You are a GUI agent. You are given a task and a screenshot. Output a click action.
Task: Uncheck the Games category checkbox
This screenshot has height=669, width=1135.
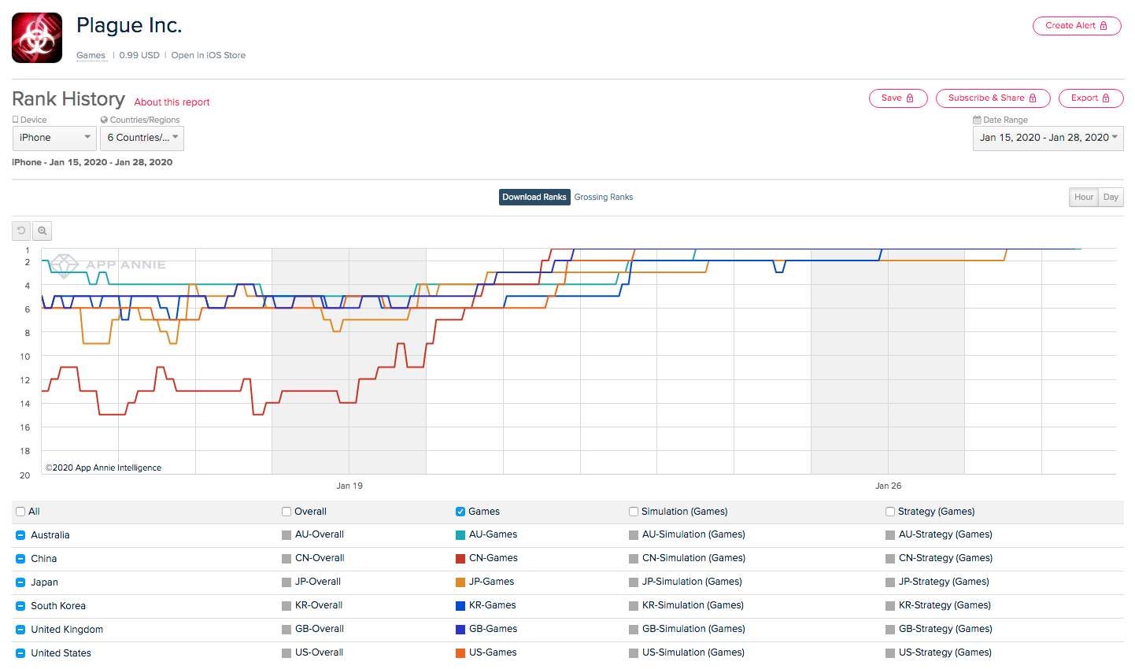click(x=460, y=512)
